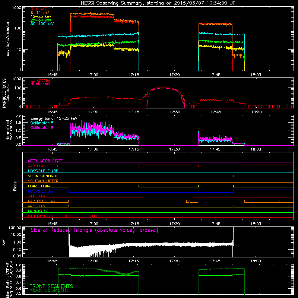Click the "GAP_FLAG" flag label
The image size is (298, 298).
click(37, 166)
